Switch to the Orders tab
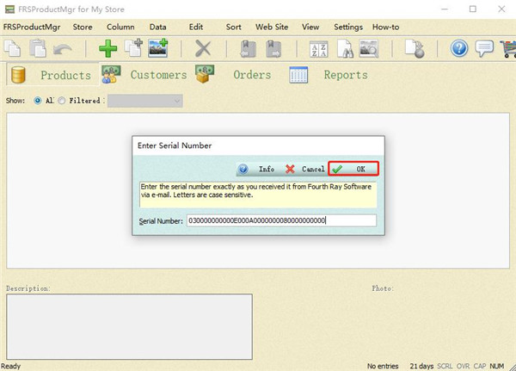Image resolution: width=516 pixels, height=371 pixels. click(x=233, y=75)
